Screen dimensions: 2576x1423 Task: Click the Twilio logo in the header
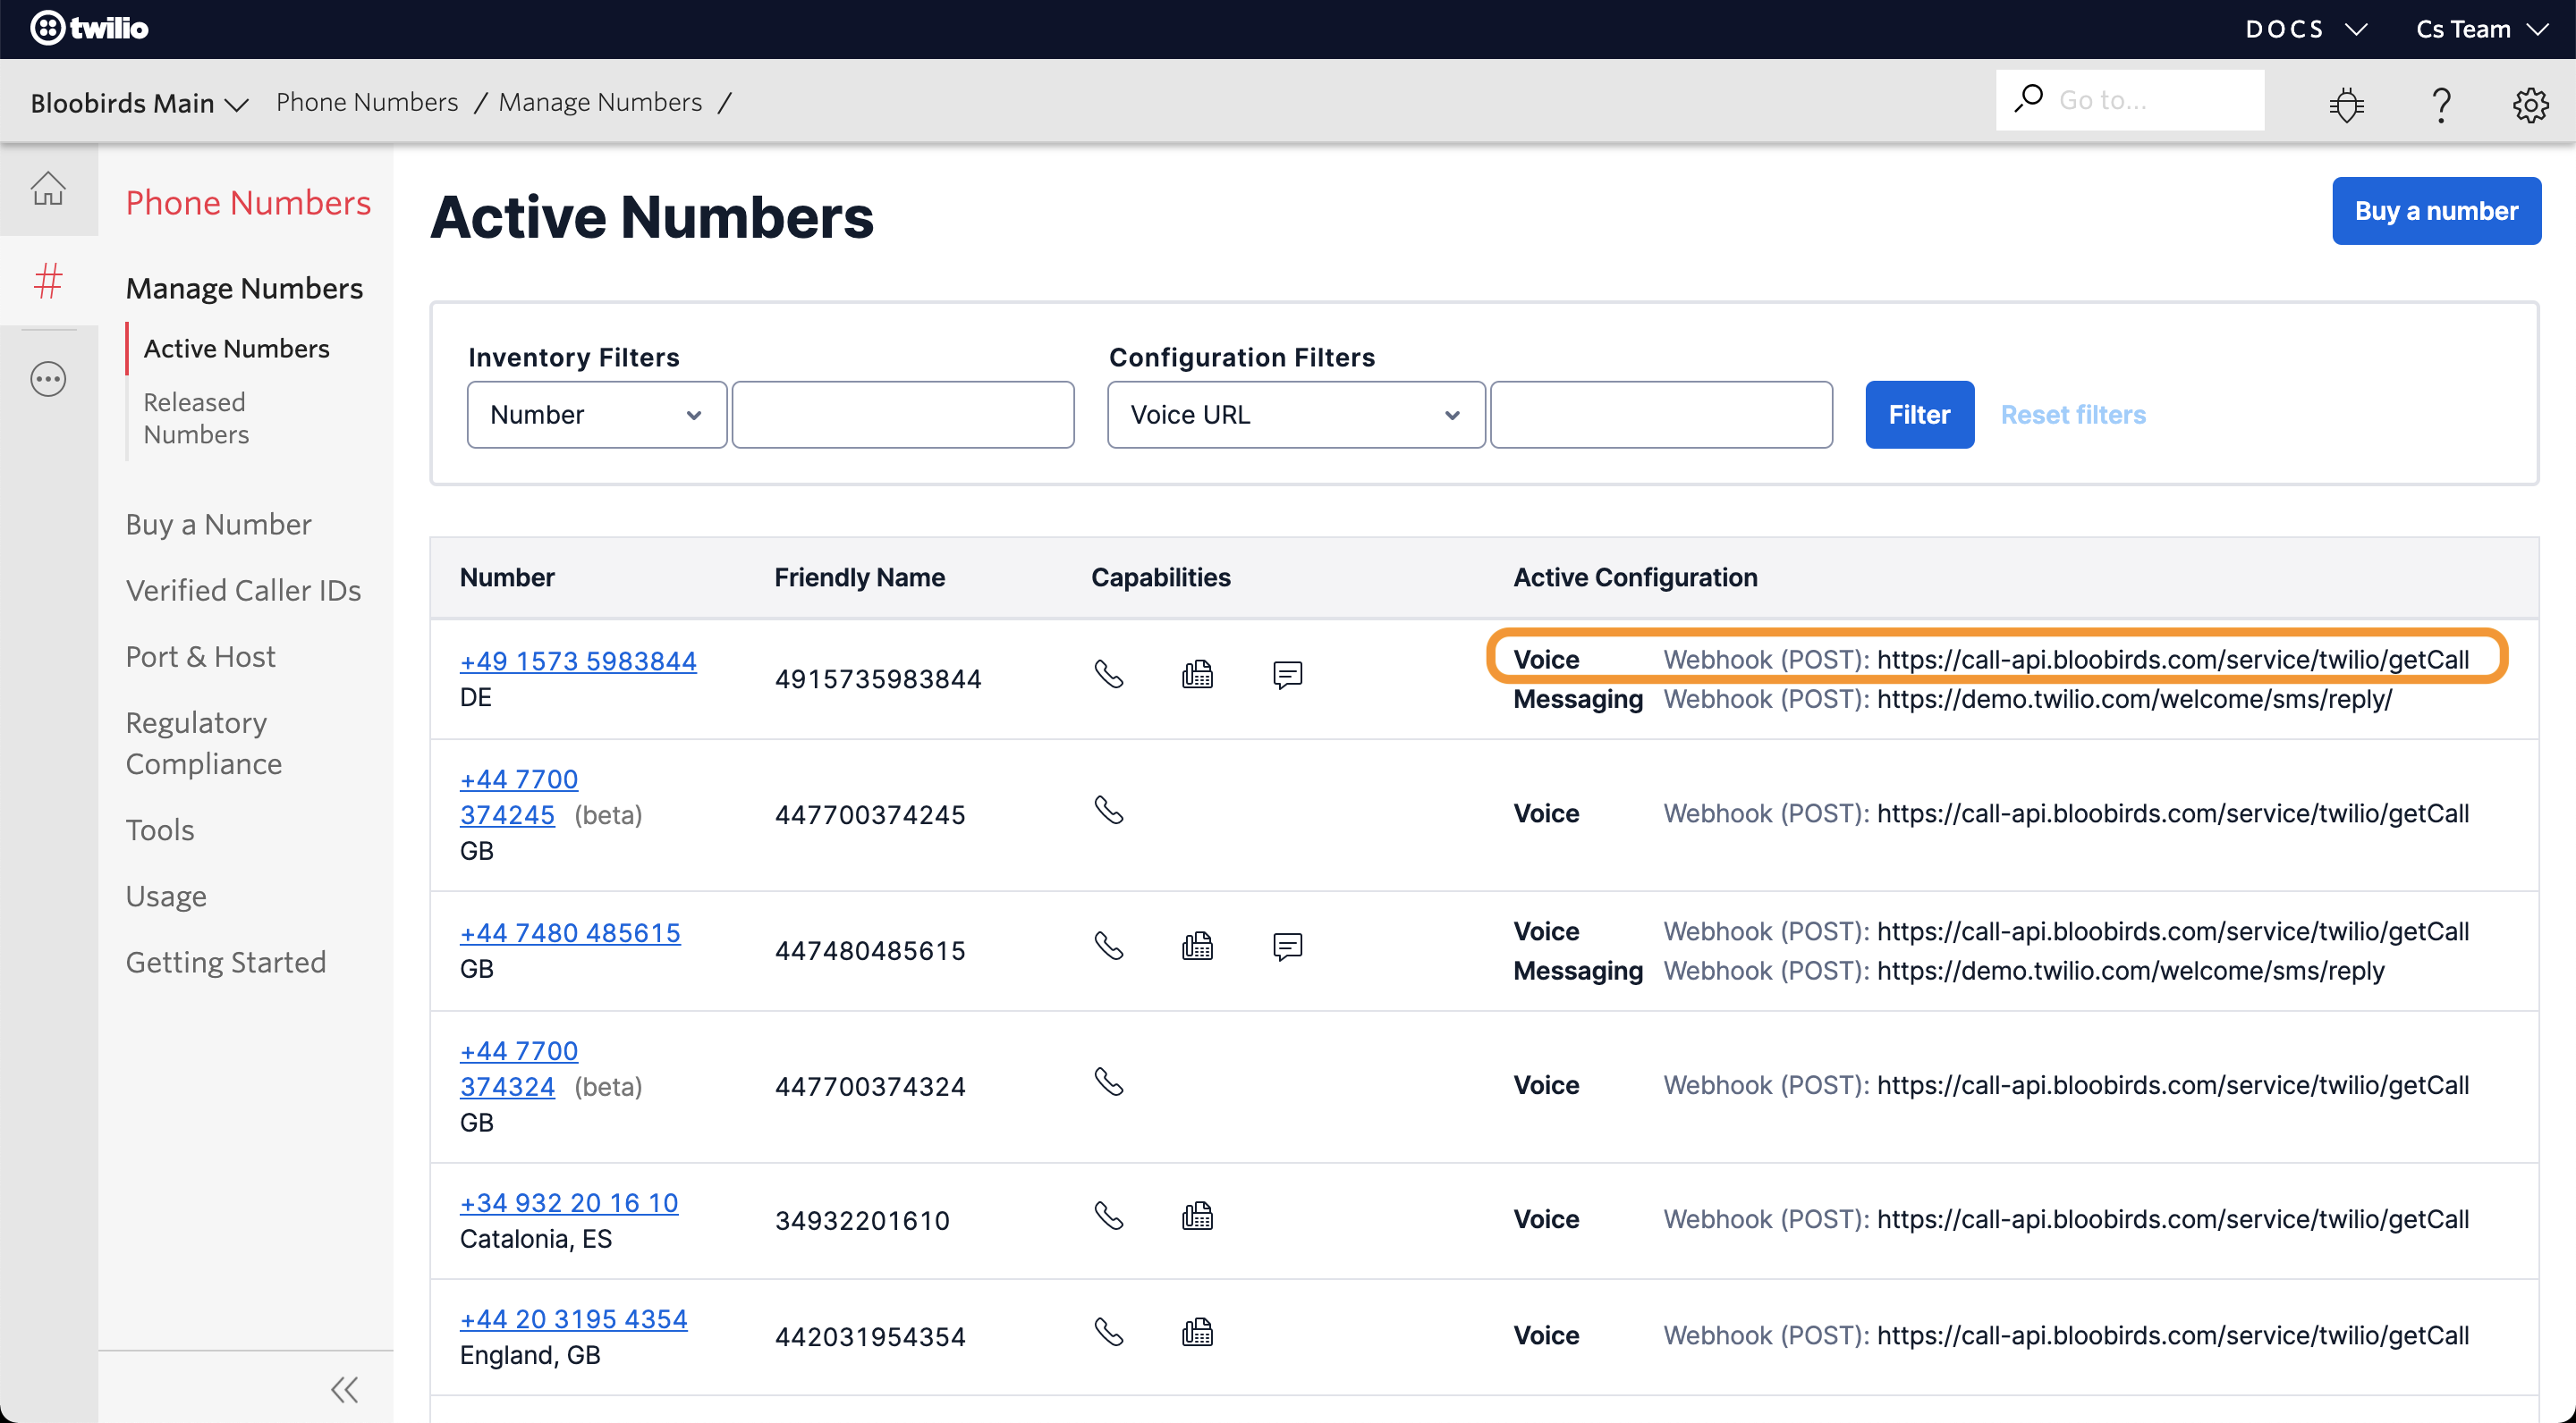click(89, 28)
